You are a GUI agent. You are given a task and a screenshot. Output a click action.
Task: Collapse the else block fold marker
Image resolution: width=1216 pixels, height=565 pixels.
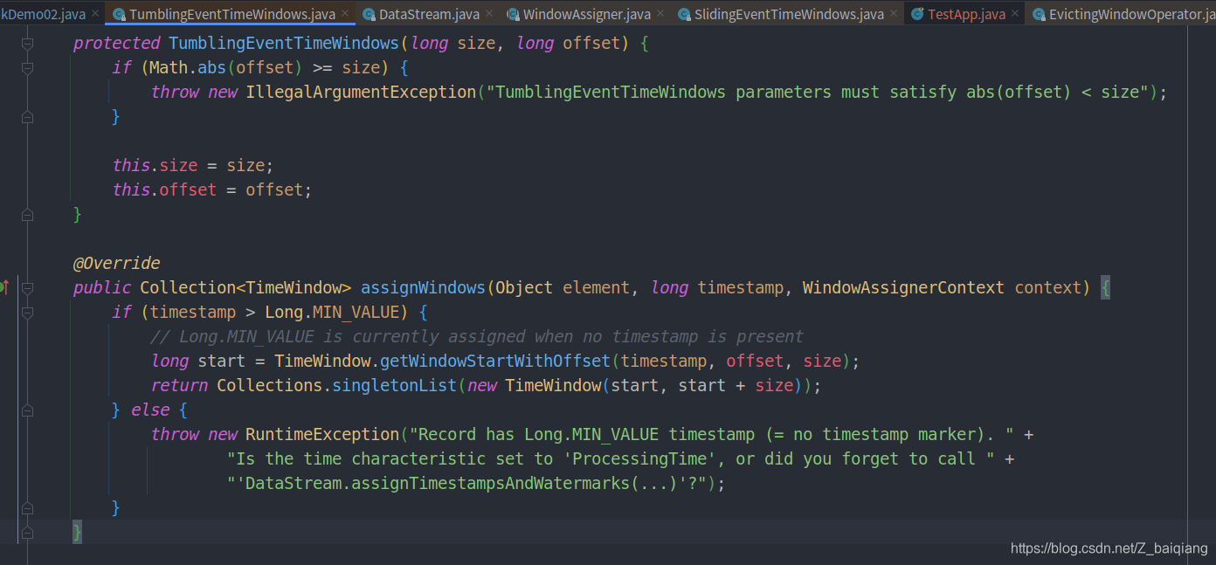tap(27, 410)
